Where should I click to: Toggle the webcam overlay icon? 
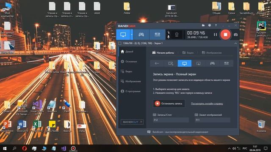[x=177, y=35]
